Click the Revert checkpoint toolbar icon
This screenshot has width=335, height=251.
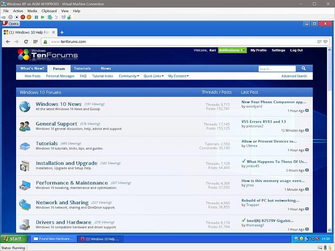pos(56,17)
